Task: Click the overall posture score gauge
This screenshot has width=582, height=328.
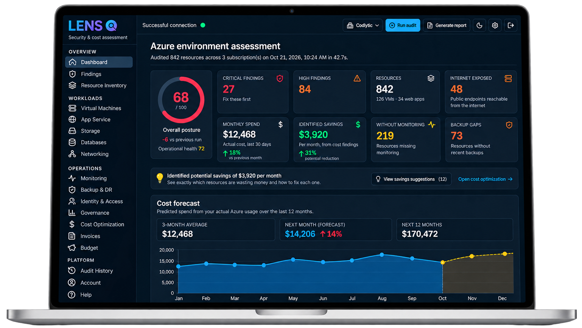Action: pyautogui.click(x=181, y=100)
